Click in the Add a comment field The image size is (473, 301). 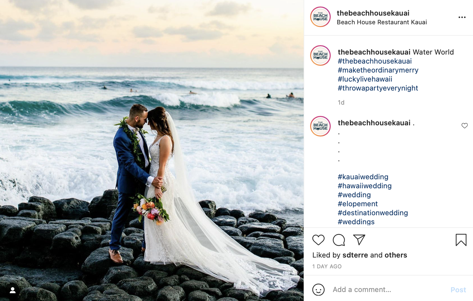(x=389, y=290)
